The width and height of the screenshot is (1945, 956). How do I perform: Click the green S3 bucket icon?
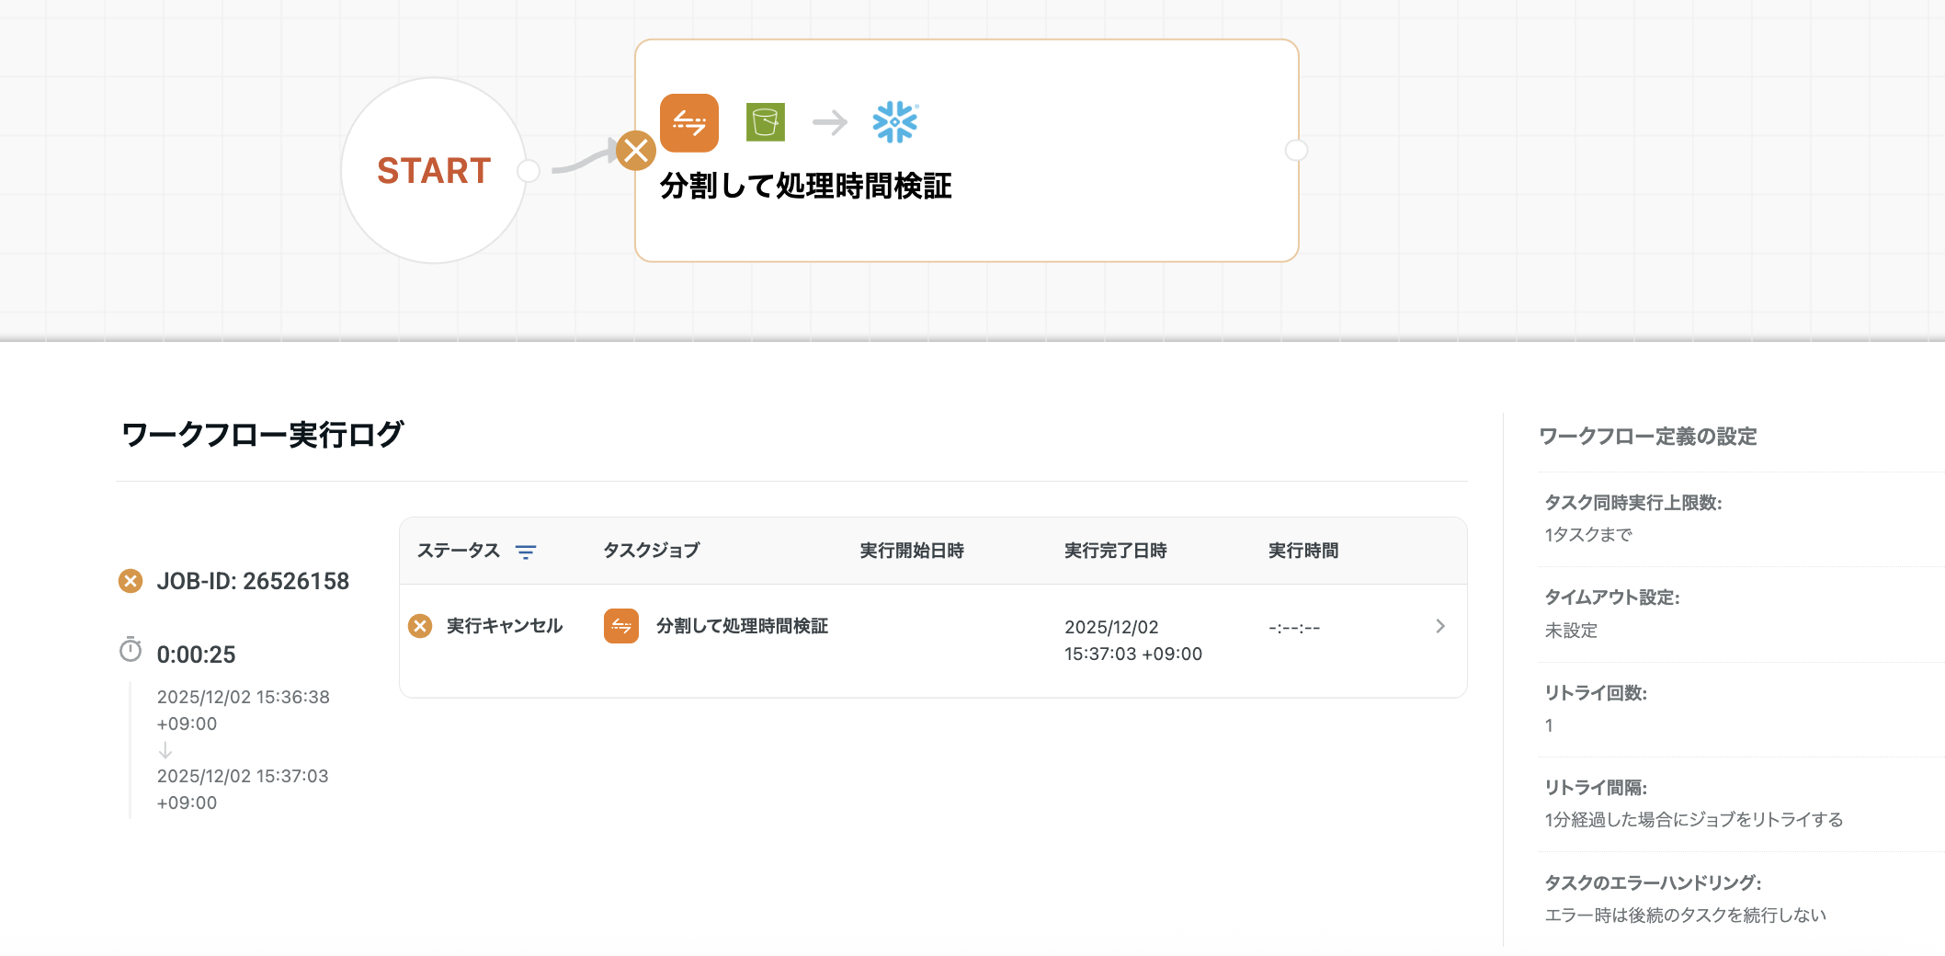(x=765, y=122)
